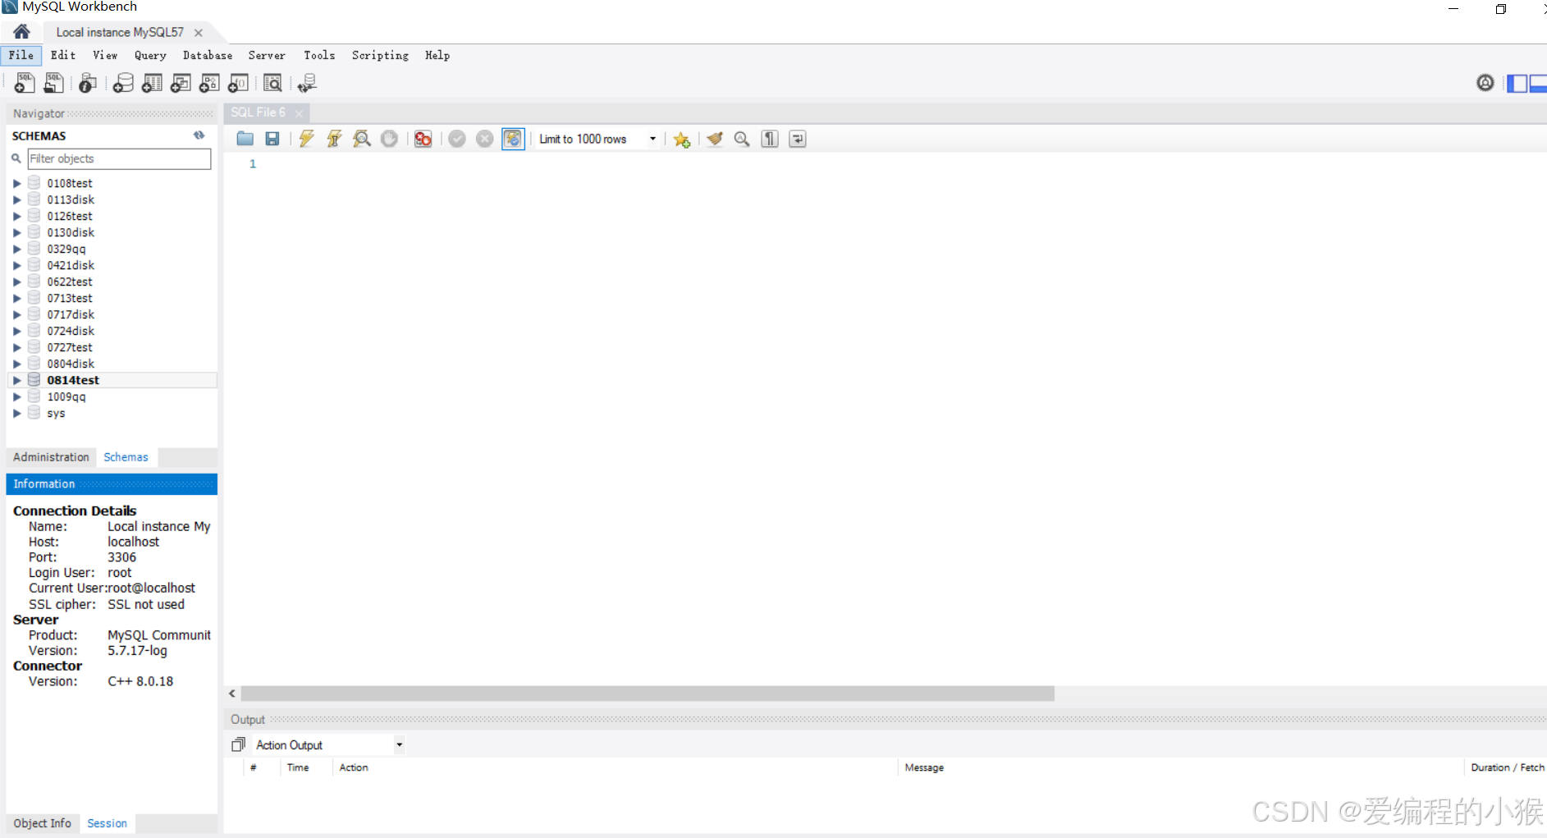Switch to the Administration tab

(x=51, y=457)
